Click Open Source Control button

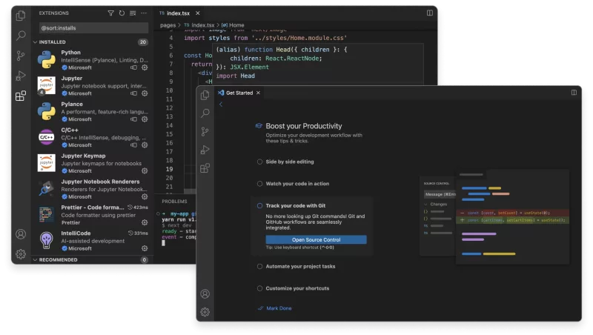pyautogui.click(x=316, y=239)
